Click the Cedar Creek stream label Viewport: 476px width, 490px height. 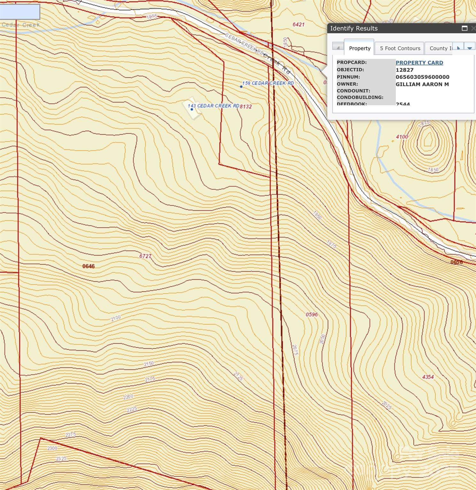pos(20,24)
